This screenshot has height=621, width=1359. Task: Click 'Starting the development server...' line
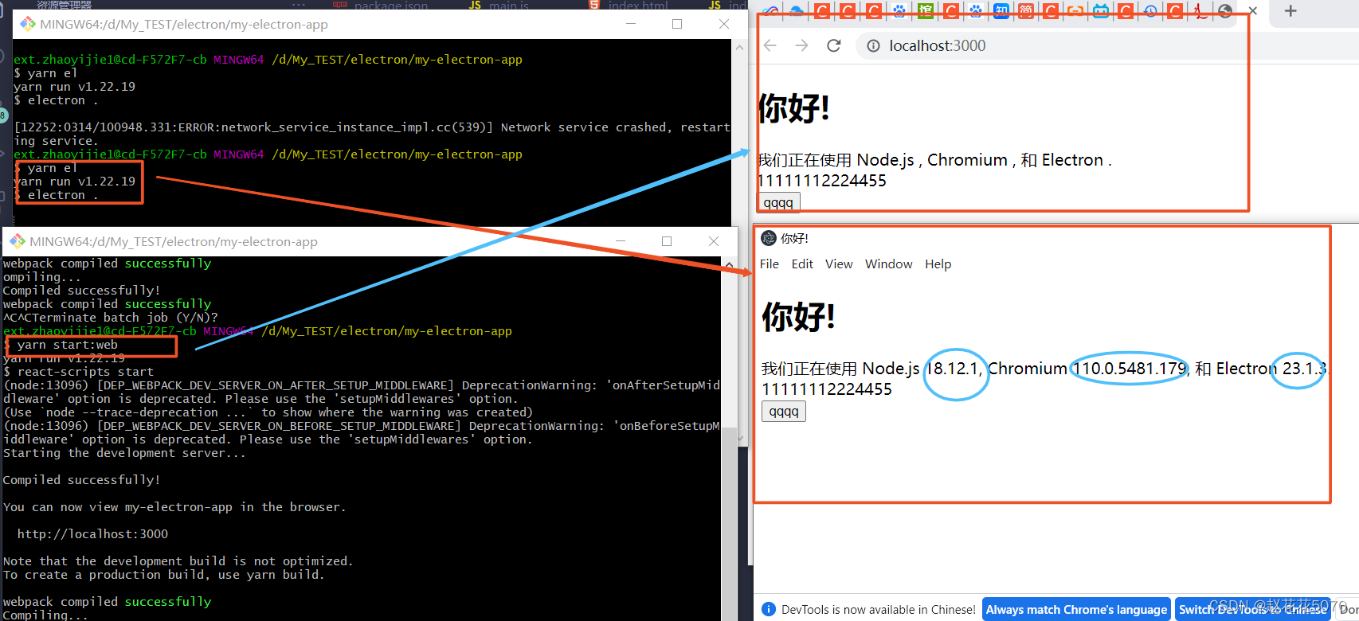pyautogui.click(x=124, y=453)
